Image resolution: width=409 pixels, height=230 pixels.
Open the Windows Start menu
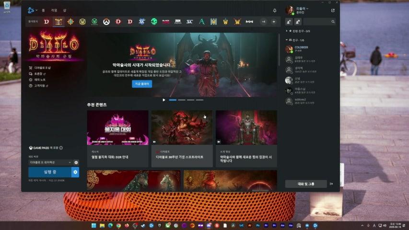coord(93,226)
